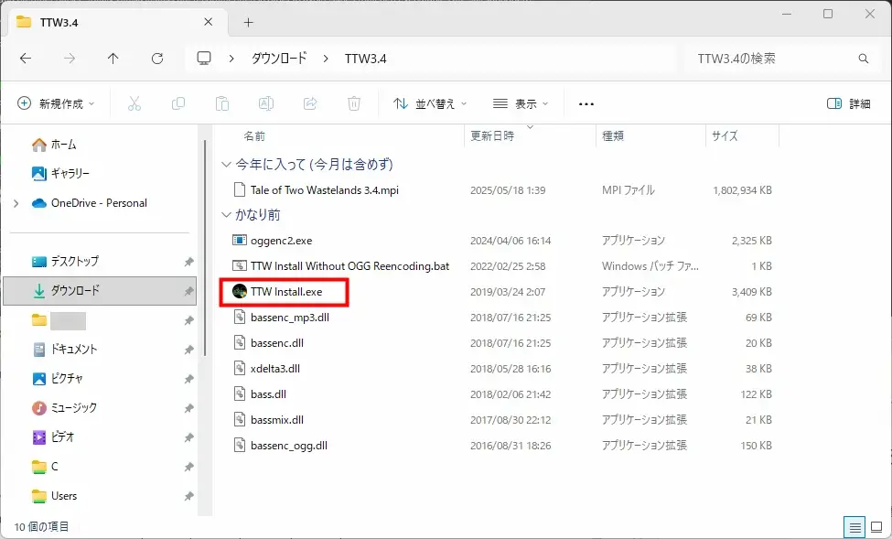Click the Cut scissors icon in toolbar
This screenshot has width=892, height=539.
click(134, 103)
